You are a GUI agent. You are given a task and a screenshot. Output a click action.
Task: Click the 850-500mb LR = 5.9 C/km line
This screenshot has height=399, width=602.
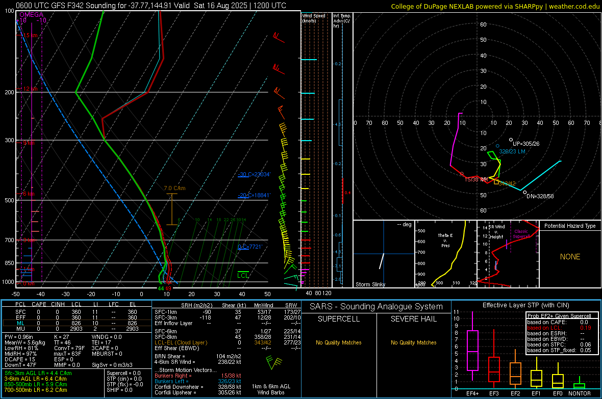(36, 384)
